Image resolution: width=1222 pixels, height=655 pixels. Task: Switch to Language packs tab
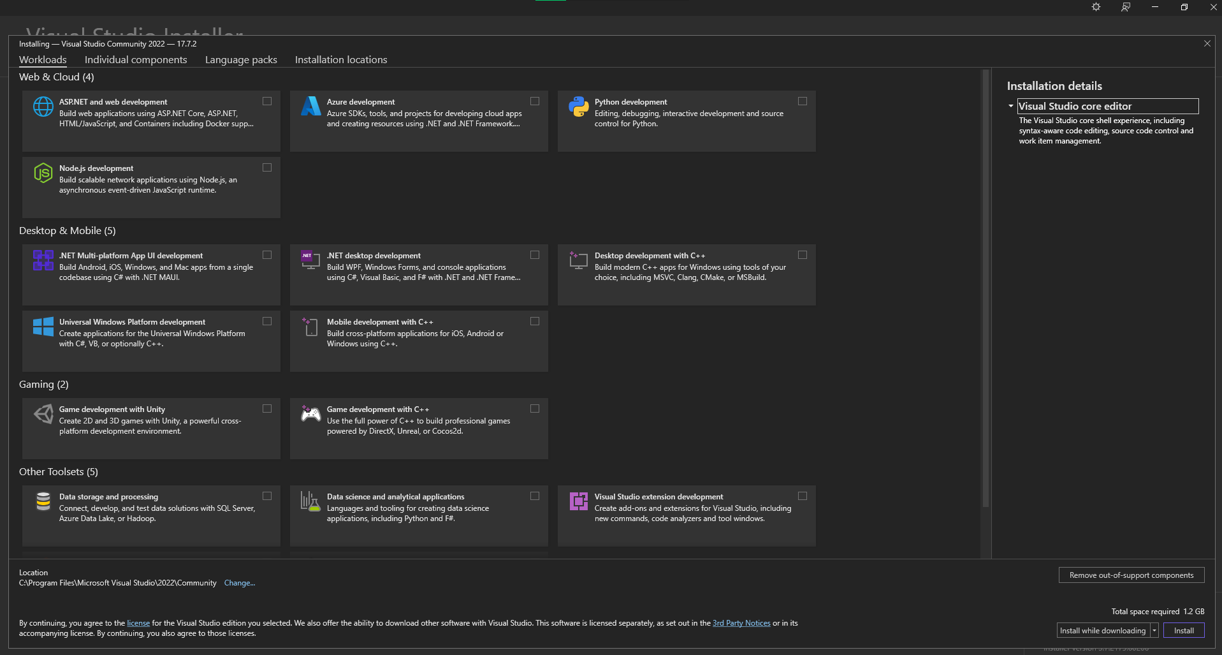(241, 59)
